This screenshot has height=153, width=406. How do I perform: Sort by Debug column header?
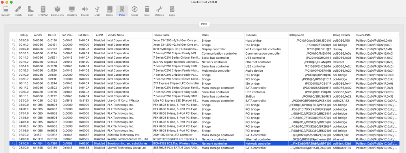click(24, 35)
